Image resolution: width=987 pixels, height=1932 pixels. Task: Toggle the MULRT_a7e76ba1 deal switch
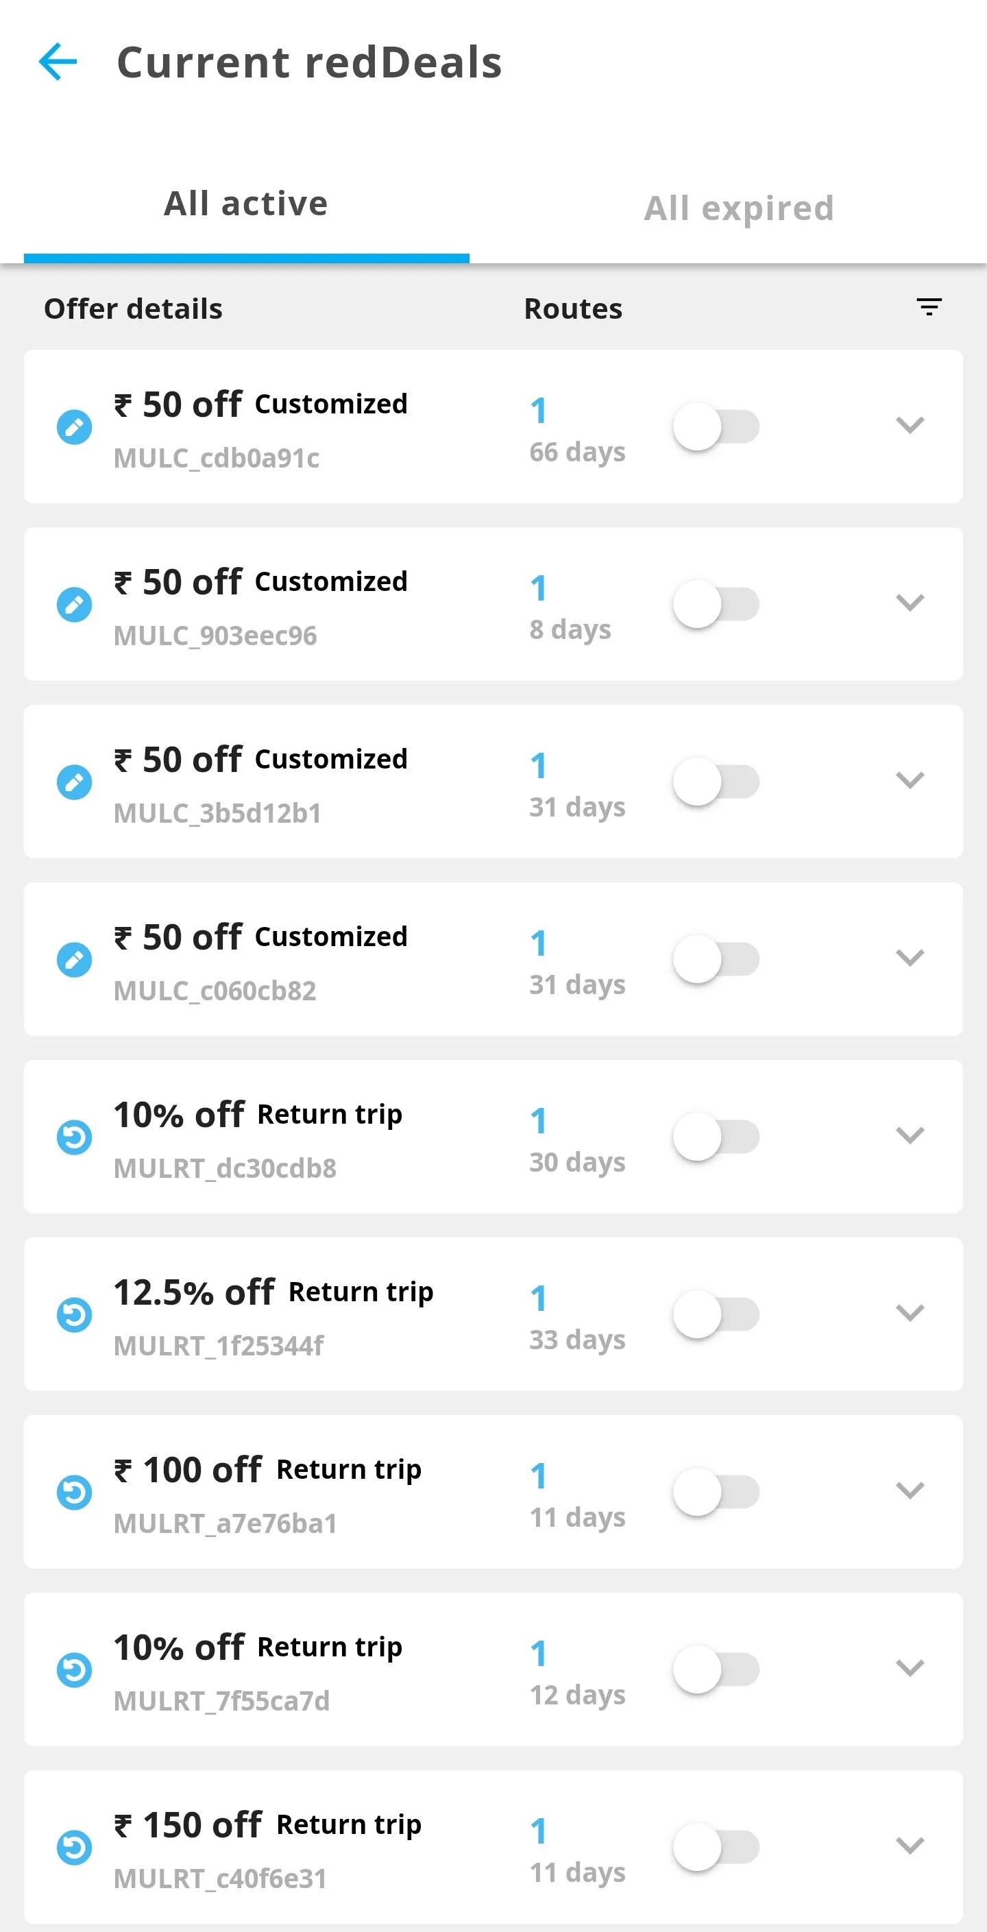click(716, 1492)
